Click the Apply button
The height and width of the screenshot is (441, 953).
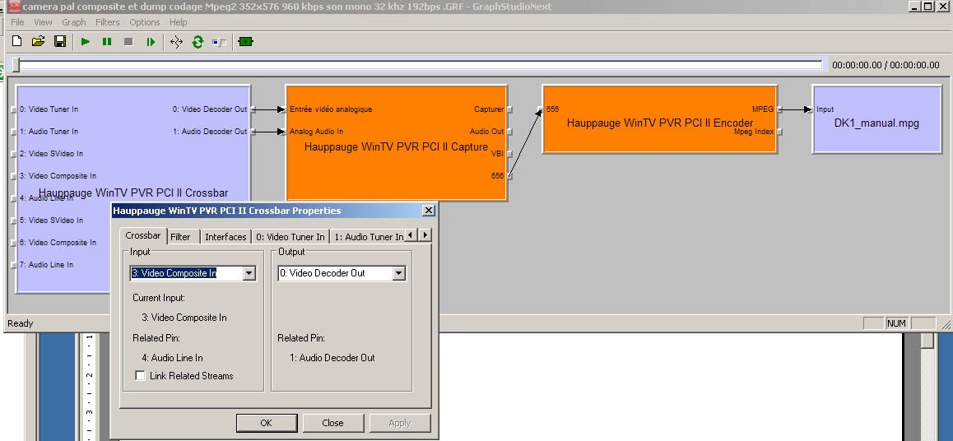(x=400, y=423)
